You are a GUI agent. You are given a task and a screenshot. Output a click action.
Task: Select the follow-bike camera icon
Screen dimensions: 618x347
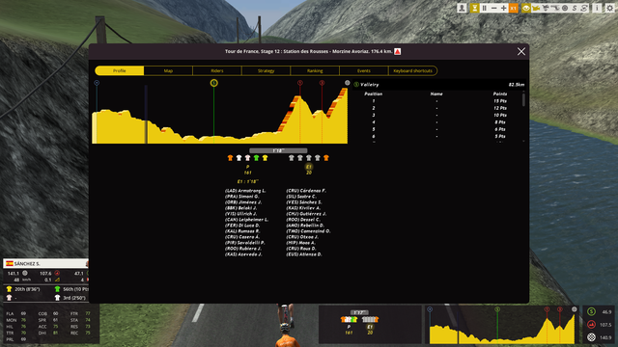tap(555, 8)
